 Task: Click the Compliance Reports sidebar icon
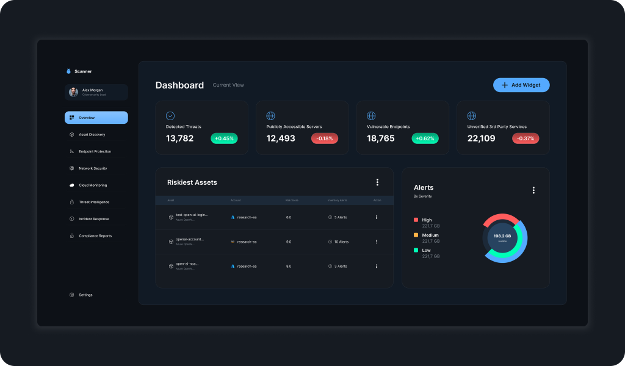point(71,236)
